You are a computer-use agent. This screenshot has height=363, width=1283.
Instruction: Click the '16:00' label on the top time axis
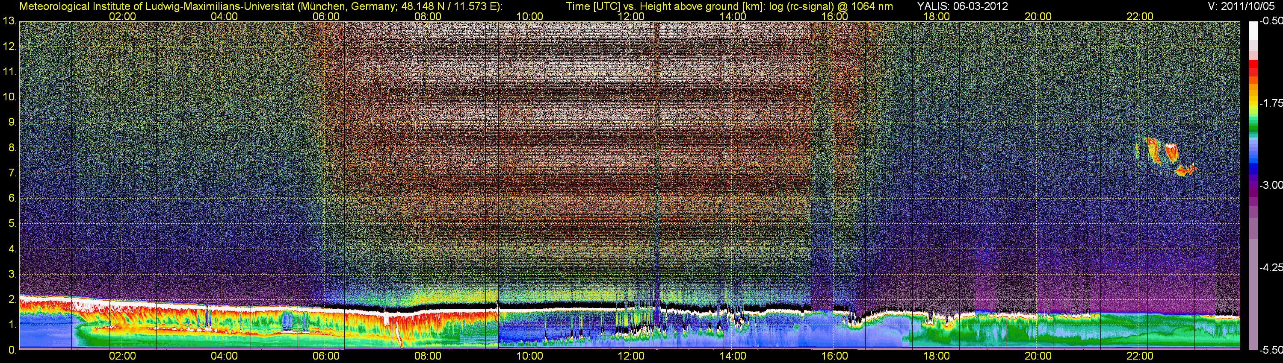[835, 16]
